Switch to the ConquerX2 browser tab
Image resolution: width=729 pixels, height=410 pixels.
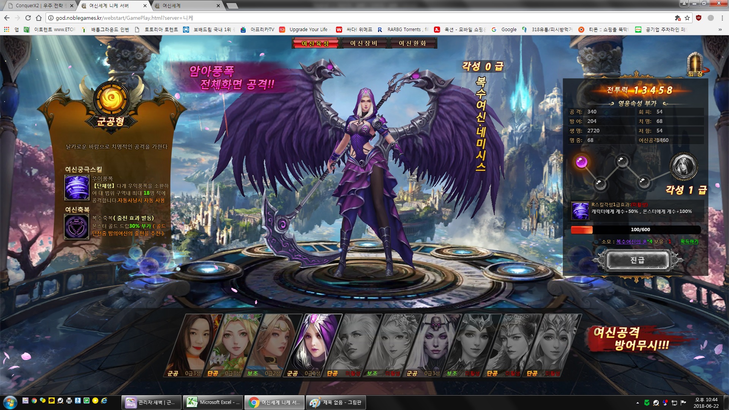coord(39,6)
